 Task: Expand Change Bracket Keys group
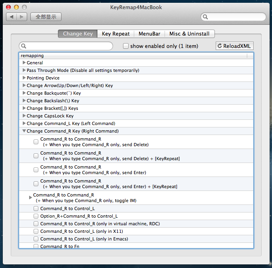[24, 108]
